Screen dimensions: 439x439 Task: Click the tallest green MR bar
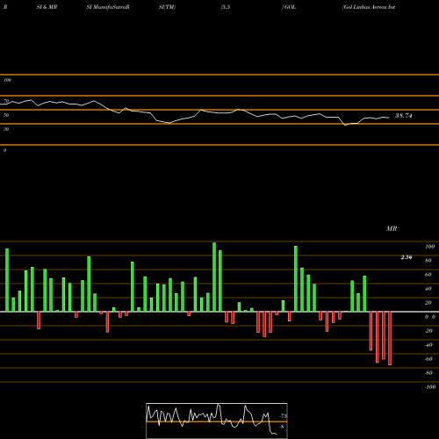tap(214, 277)
